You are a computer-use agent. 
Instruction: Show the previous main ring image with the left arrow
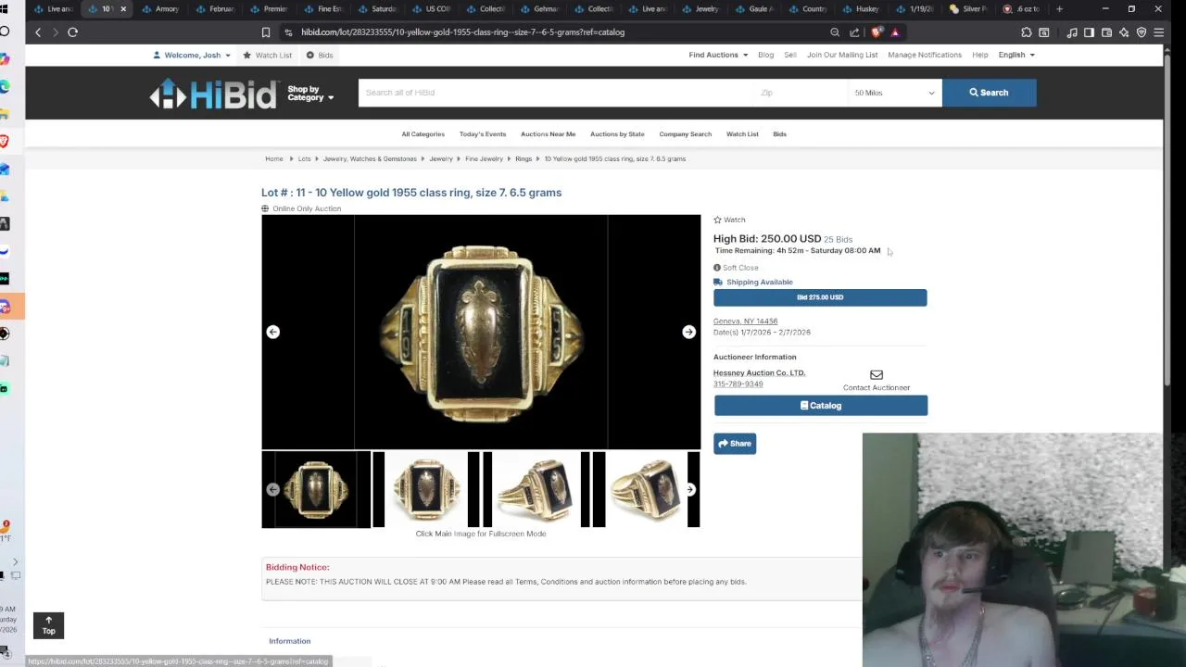[x=273, y=332]
